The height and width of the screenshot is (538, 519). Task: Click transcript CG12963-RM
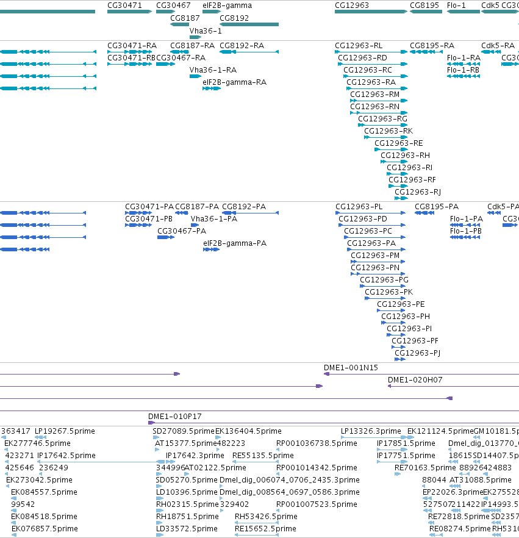coord(374,95)
